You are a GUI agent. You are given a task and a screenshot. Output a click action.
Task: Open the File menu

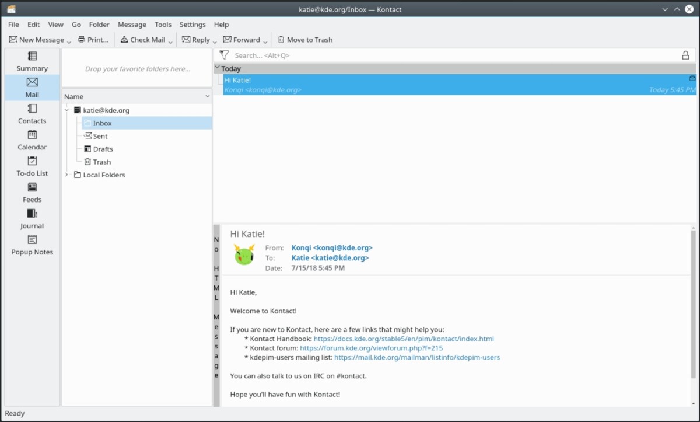click(x=13, y=25)
